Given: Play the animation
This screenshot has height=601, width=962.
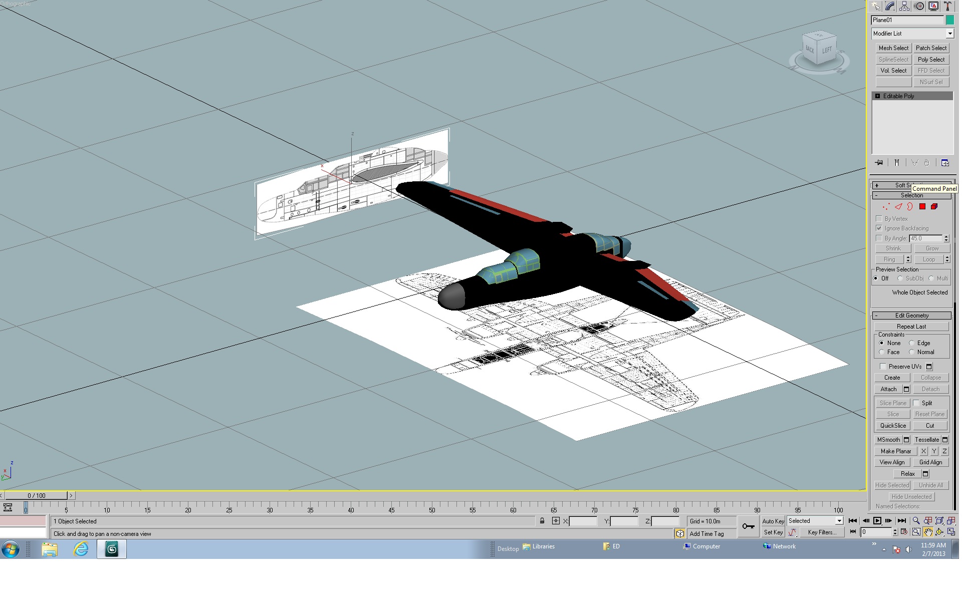Looking at the screenshot, I should click(877, 521).
